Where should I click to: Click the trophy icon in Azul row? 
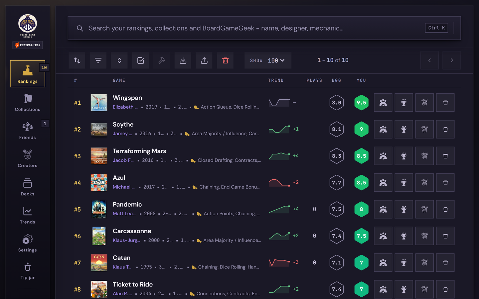pos(404,183)
